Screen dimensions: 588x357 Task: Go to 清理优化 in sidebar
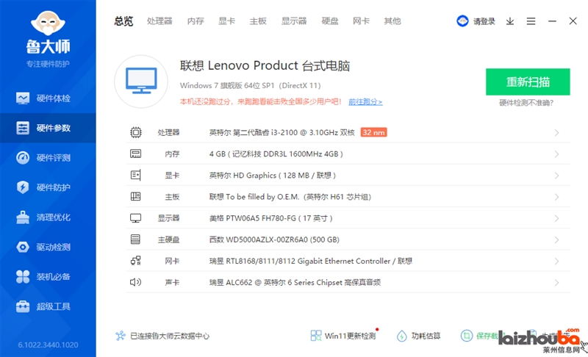coord(47,217)
